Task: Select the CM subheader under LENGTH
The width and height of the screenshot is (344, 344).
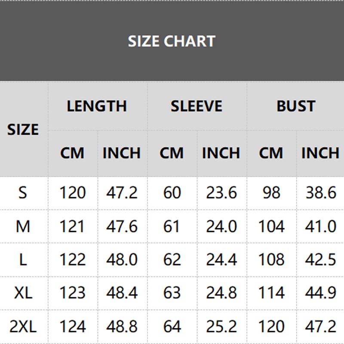Action: click(x=72, y=153)
